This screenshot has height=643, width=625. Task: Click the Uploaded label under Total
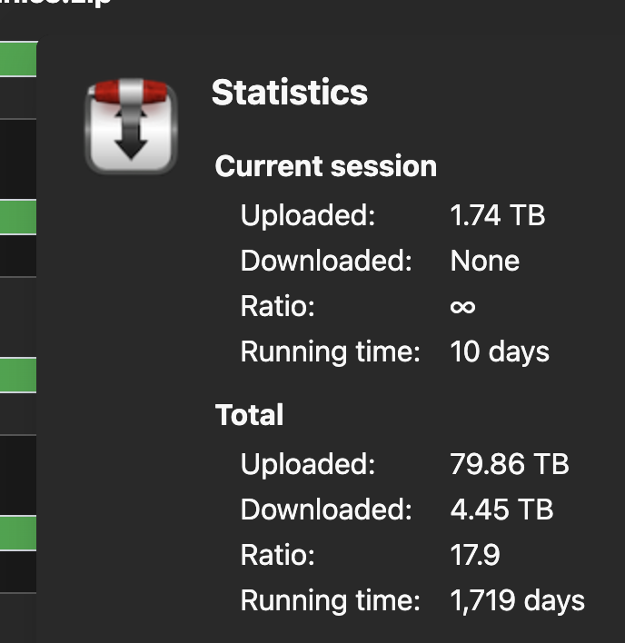308,464
